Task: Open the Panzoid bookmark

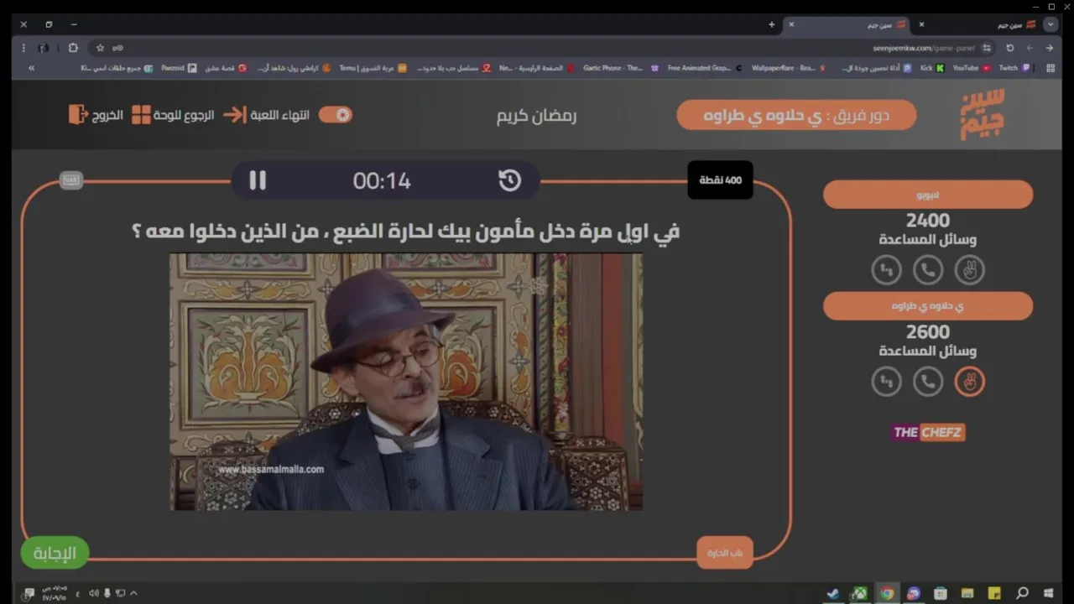Action: pos(179,68)
